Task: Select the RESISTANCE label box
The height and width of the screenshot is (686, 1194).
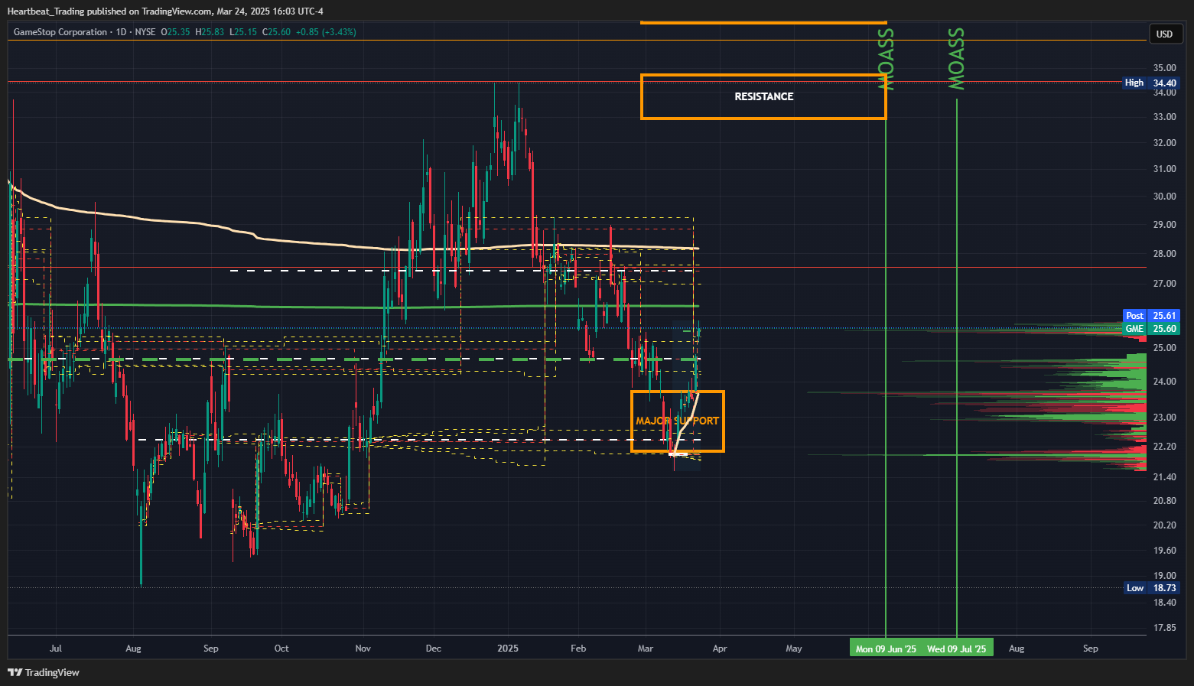Action: [x=763, y=97]
